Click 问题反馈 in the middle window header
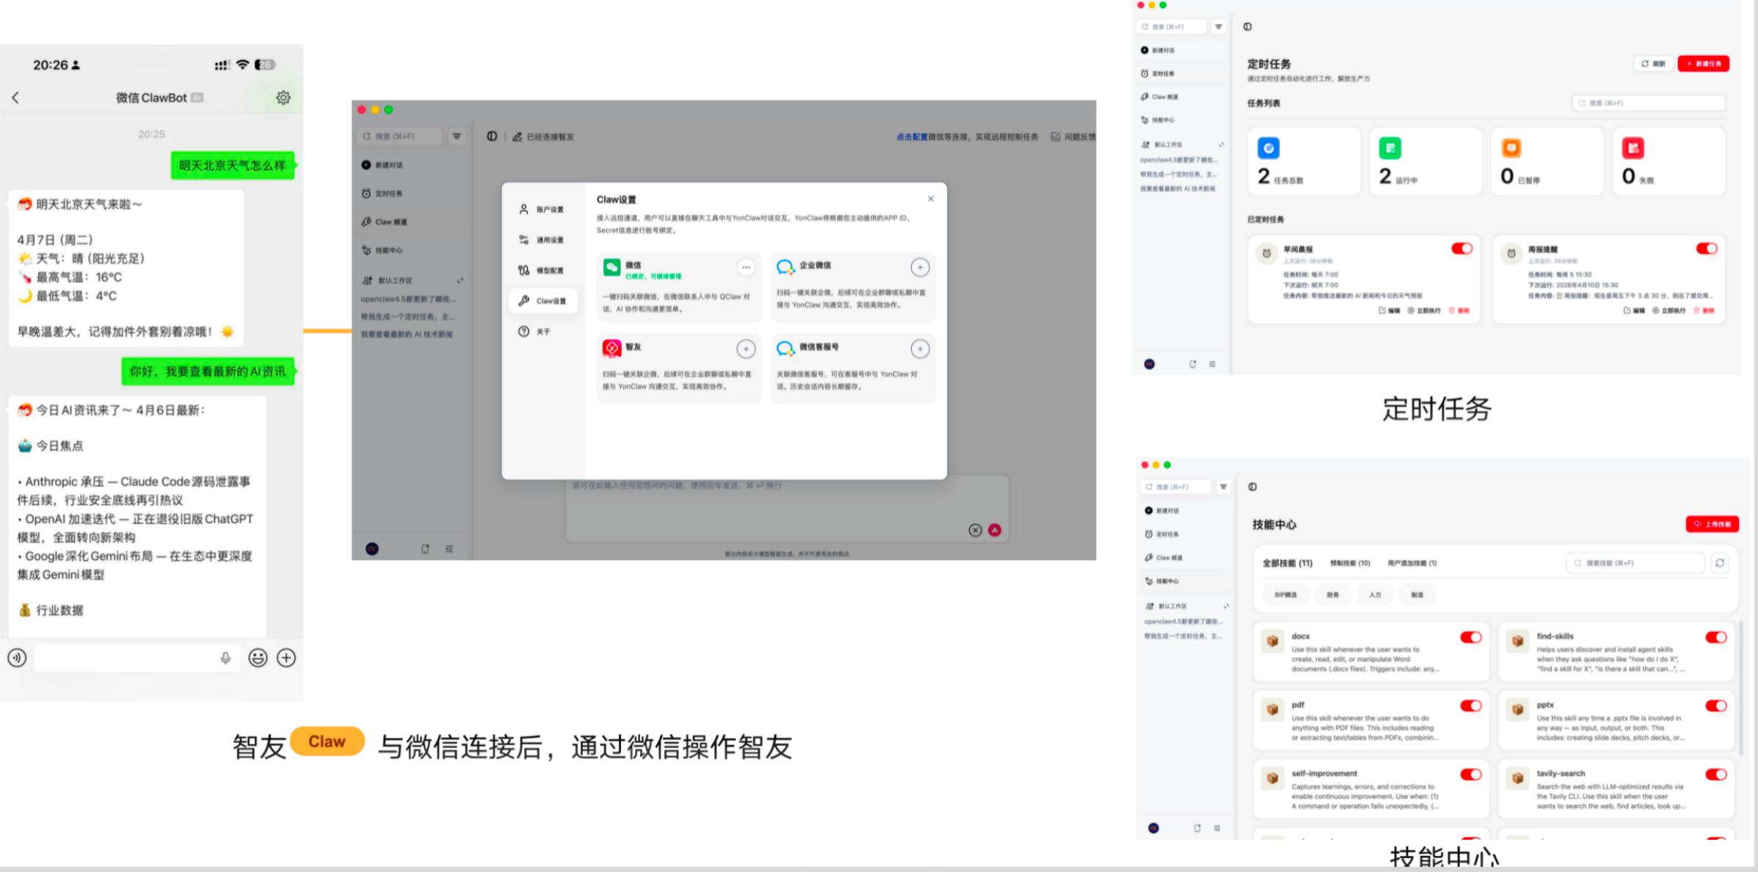1758x872 pixels. (x=1073, y=137)
